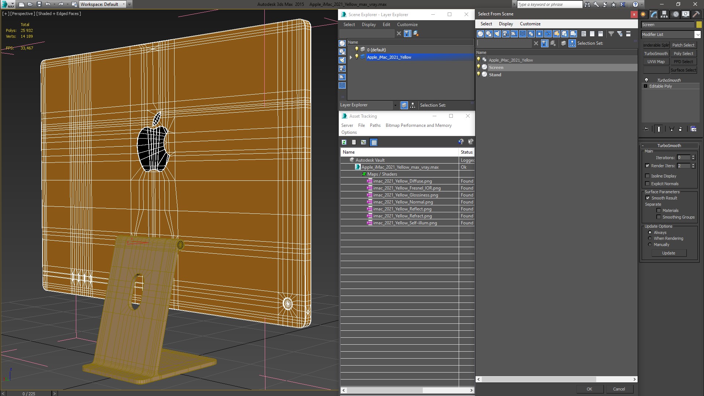
Task: Open the Hierarchy command panel tab
Action: click(x=664, y=14)
